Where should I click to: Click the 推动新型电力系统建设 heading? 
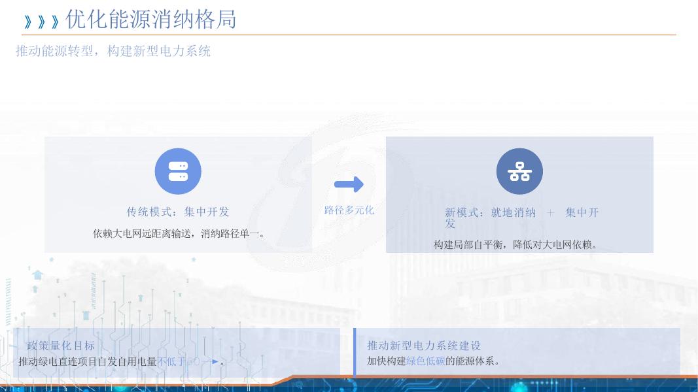click(424, 346)
